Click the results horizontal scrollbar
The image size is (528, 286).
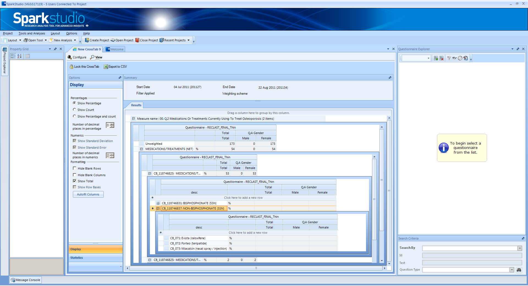[256, 268]
